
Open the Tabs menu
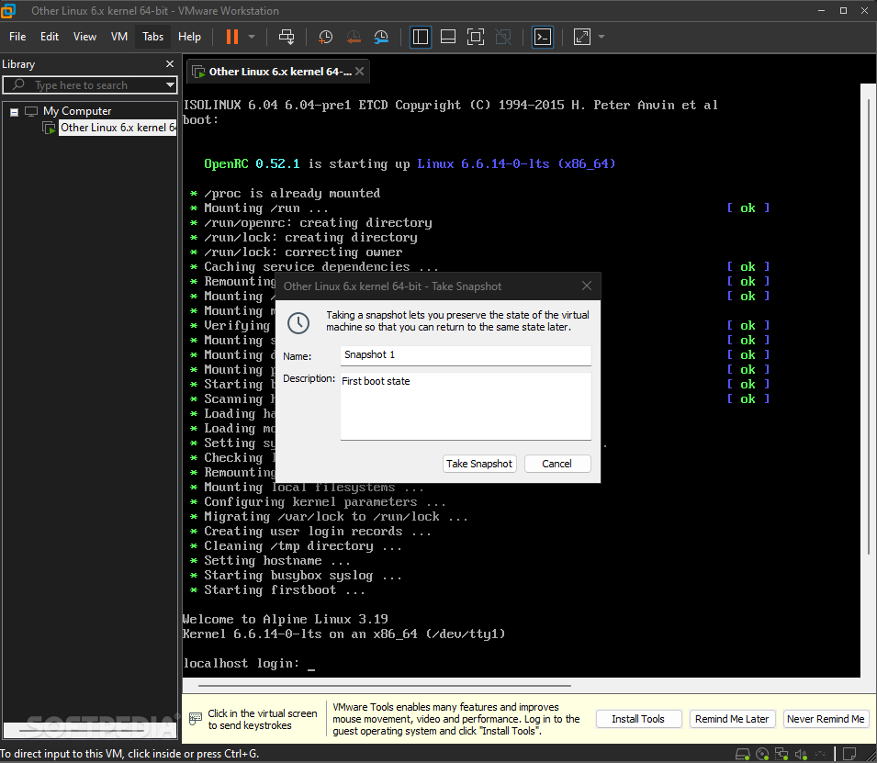[152, 37]
